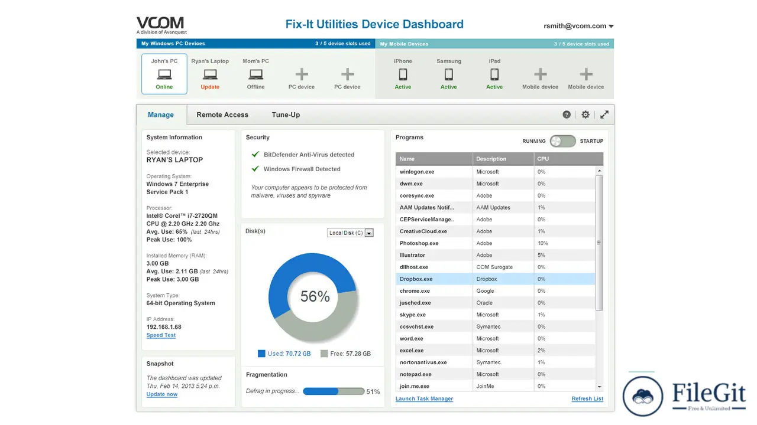Open rsmith@vcom.com account menu
Screen dimensions: 757x425
coord(578,26)
